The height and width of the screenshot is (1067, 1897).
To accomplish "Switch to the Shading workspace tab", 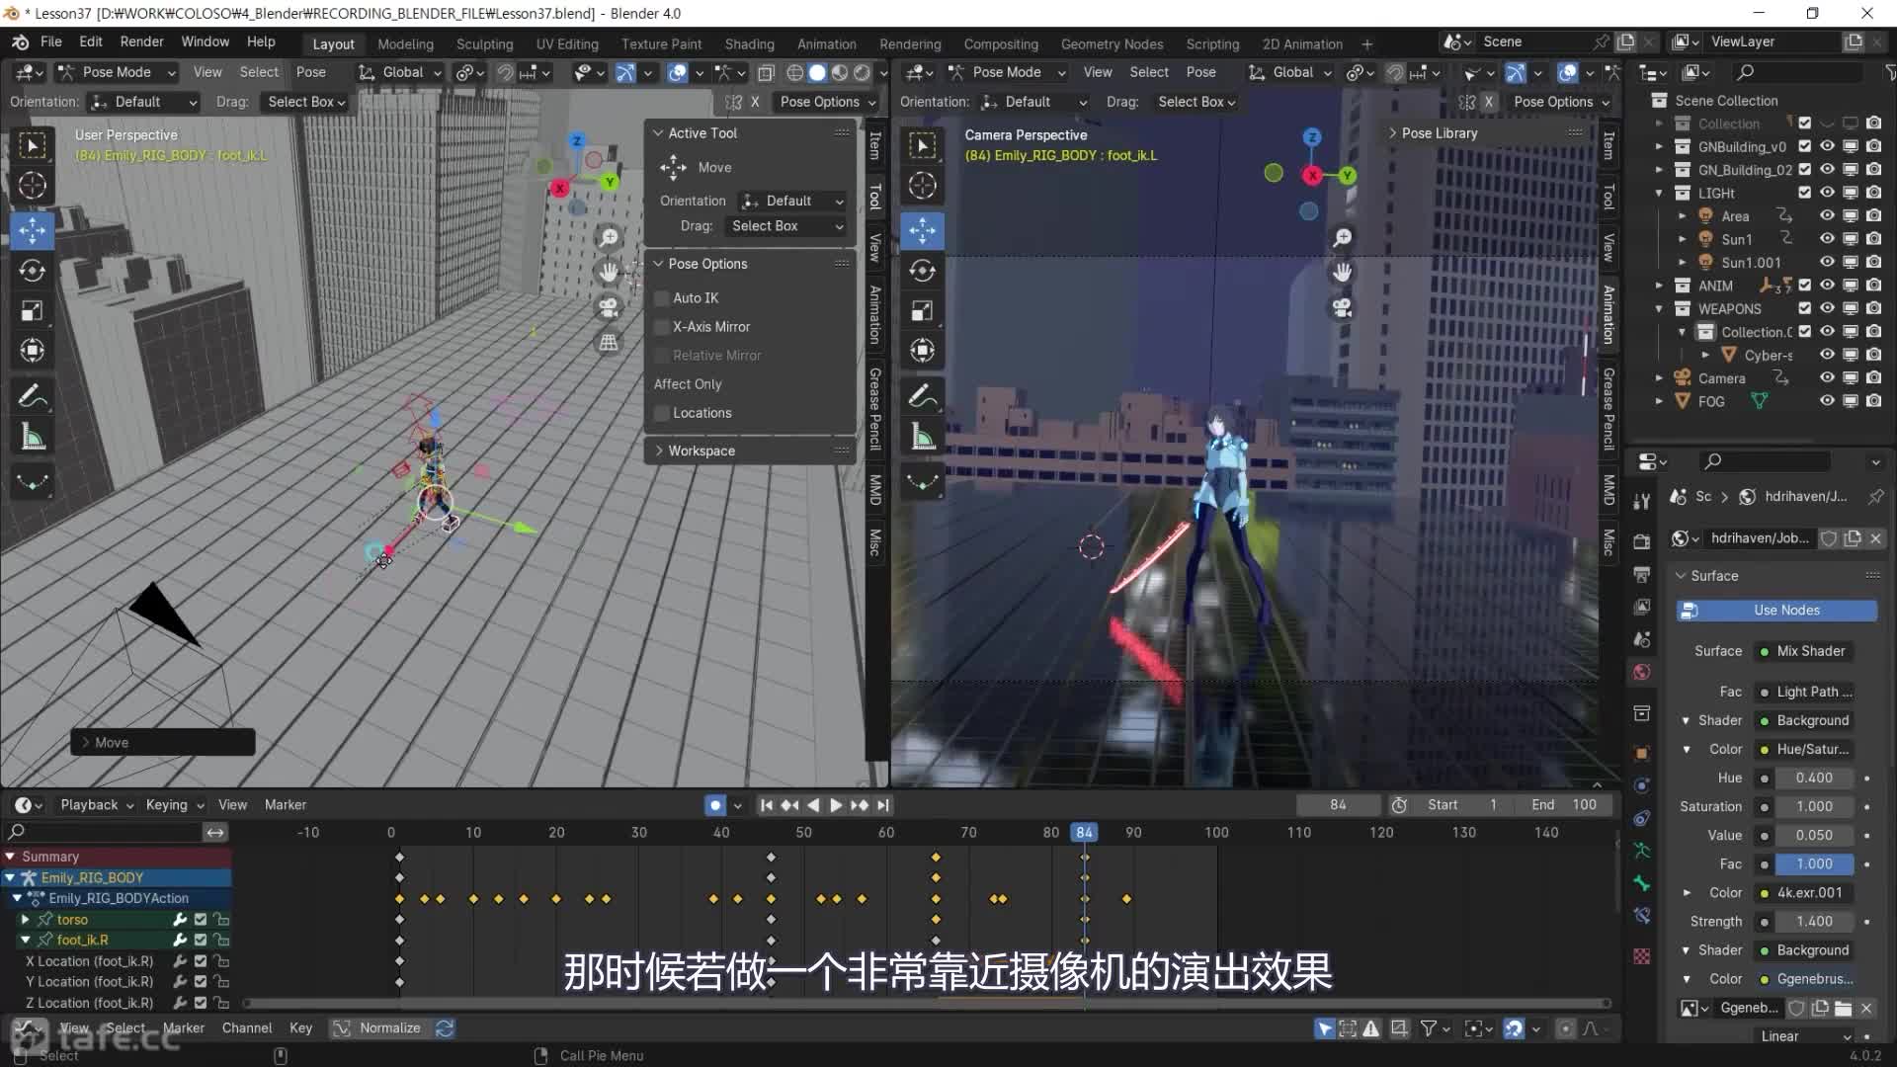I will (x=749, y=43).
